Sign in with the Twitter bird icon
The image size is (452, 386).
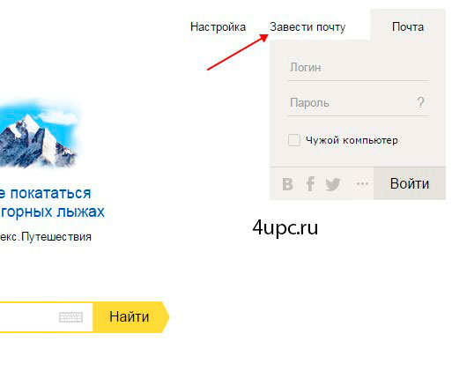[333, 184]
